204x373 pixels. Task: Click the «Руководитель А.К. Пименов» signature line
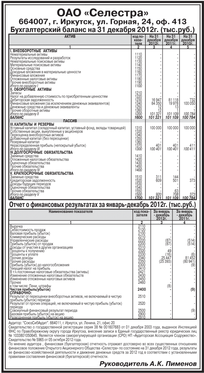tap(148, 364)
